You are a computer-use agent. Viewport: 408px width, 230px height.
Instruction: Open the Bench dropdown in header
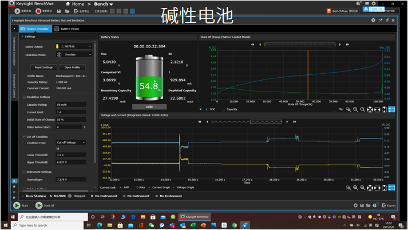point(104,4)
